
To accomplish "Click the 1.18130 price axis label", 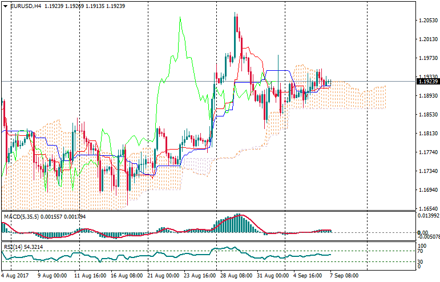I will point(428,134).
